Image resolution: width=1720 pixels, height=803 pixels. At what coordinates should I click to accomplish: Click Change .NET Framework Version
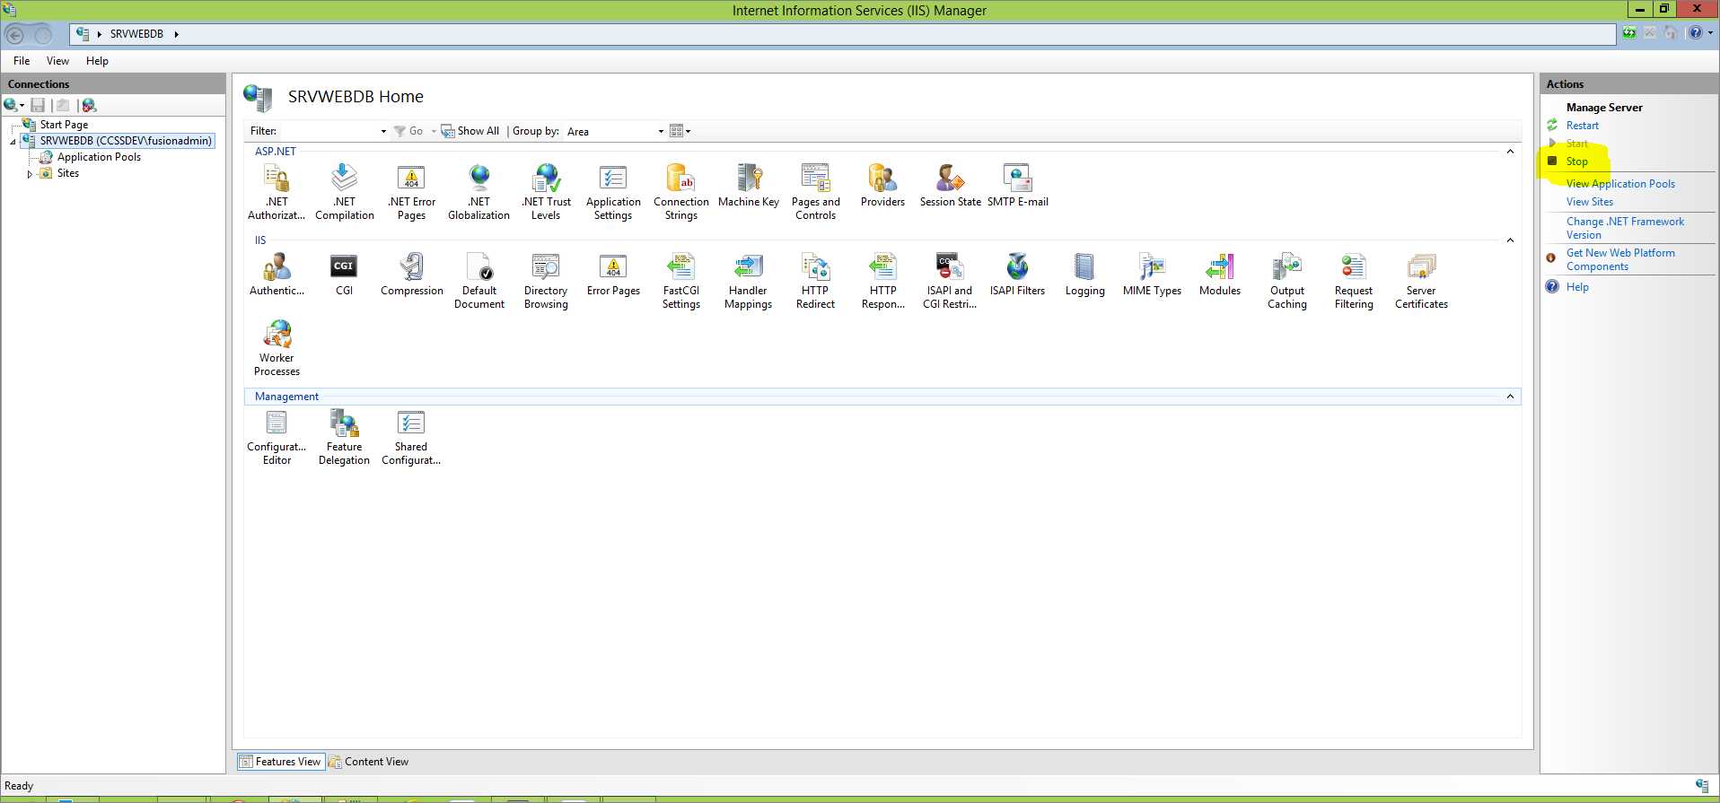(1625, 228)
